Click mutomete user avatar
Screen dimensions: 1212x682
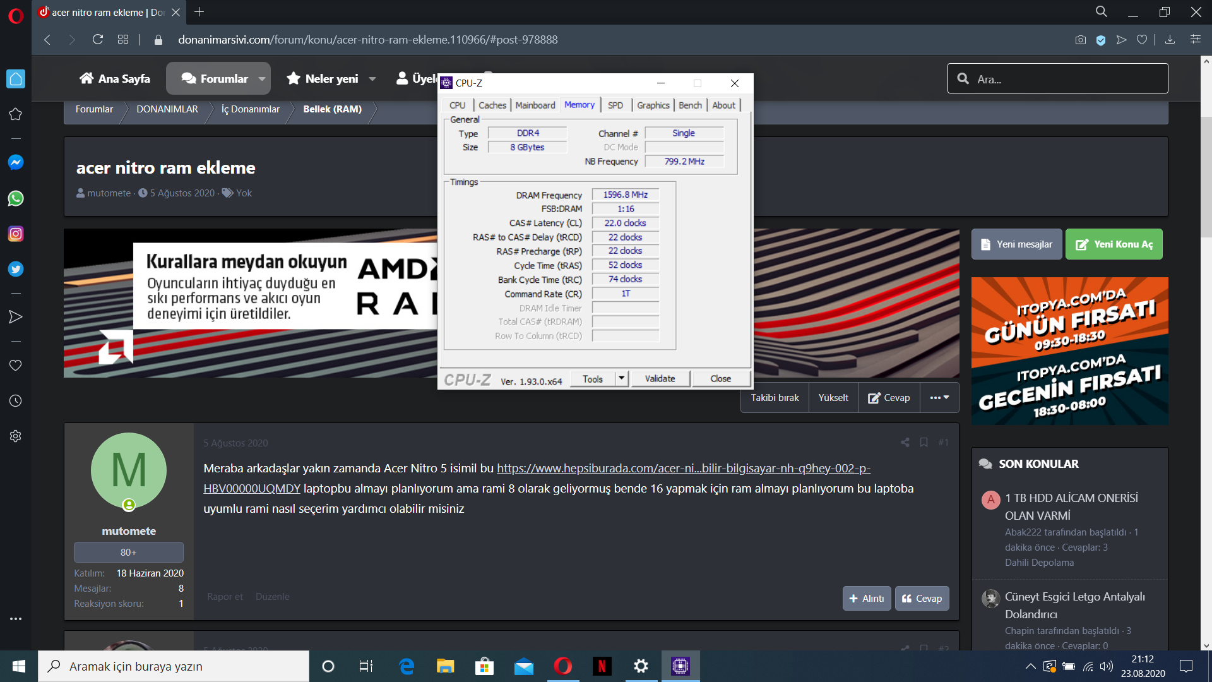point(129,470)
